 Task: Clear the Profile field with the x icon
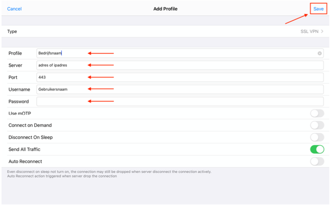pyautogui.click(x=320, y=53)
